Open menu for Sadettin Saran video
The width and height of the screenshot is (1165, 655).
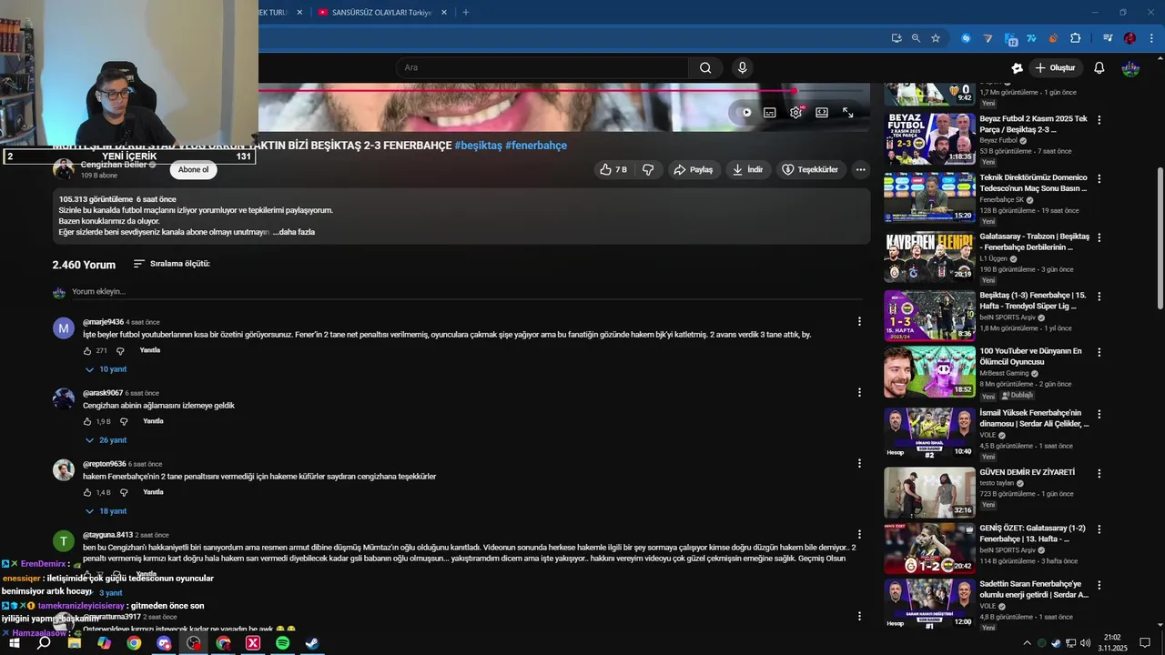(x=1099, y=586)
